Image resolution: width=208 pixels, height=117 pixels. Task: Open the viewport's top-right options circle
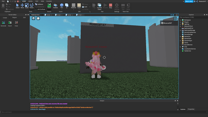tap(175, 18)
